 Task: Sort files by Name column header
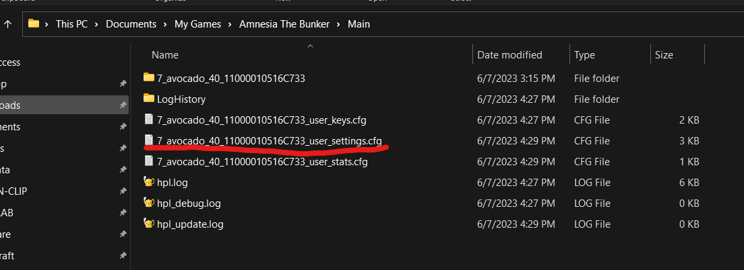pyautogui.click(x=165, y=55)
